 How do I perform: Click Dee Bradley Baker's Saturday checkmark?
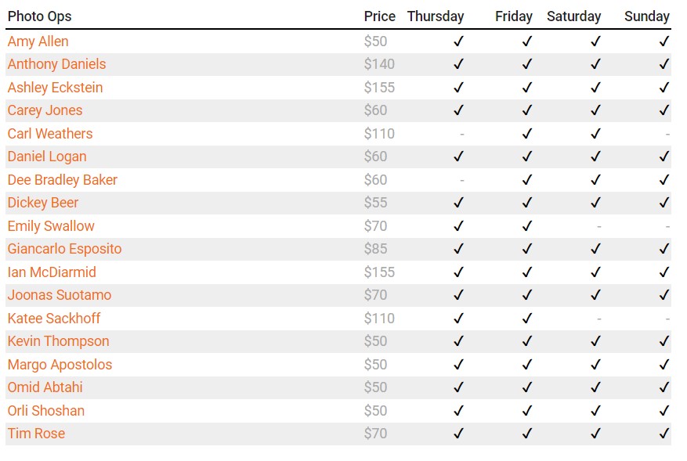(x=595, y=180)
